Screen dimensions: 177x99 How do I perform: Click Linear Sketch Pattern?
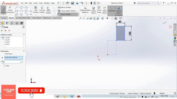point(67,11)
